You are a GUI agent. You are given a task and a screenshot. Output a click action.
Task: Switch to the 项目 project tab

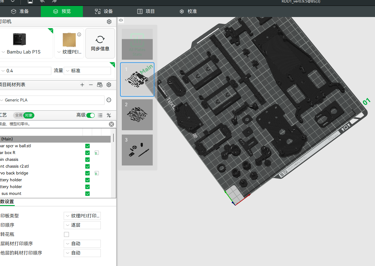146,11
